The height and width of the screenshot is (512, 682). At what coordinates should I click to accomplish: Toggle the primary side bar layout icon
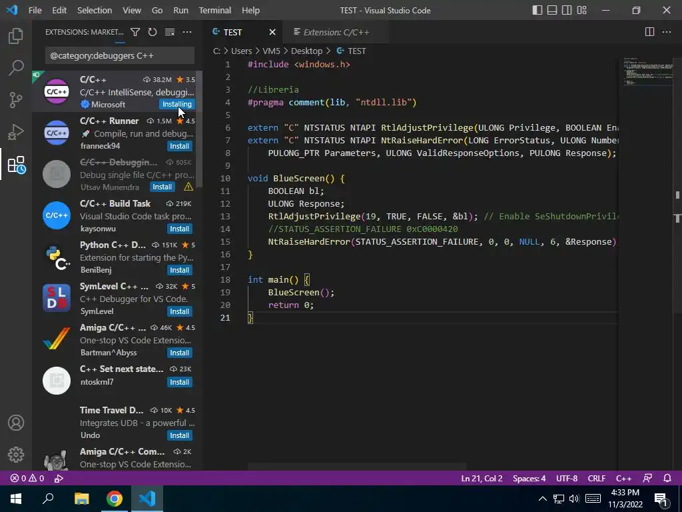(537, 10)
